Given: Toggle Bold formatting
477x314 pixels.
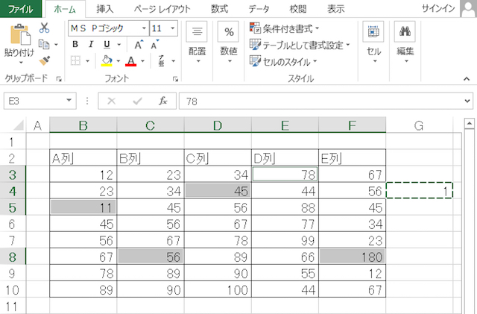Looking at the screenshot, I should tap(75, 45).
